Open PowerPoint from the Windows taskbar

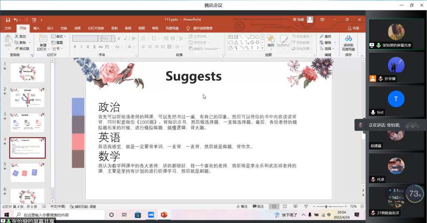(164, 215)
